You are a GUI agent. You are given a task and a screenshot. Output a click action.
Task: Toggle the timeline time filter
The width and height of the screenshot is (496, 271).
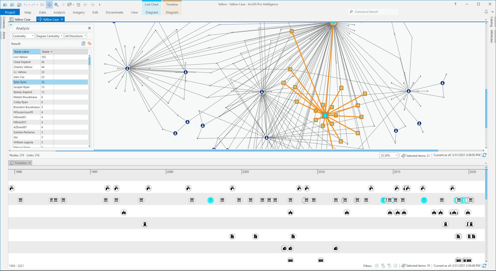point(376,265)
